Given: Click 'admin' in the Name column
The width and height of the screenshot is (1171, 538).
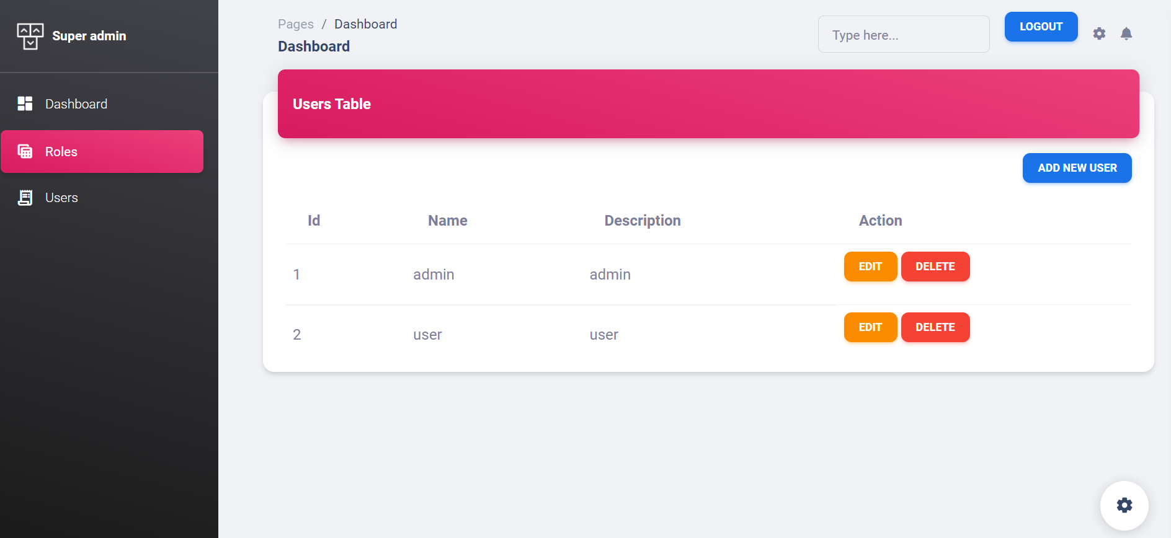Looking at the screenshot, I should (434, 275).
